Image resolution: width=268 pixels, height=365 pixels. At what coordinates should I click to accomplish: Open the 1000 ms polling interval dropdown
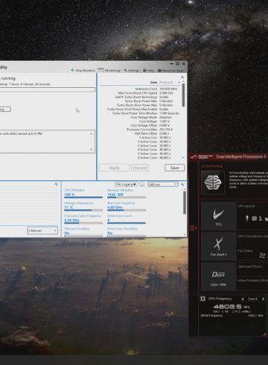point(163,184)
